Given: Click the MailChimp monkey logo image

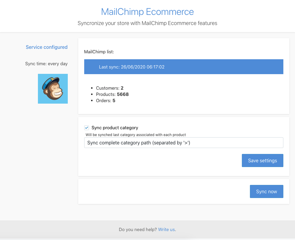Looking at the screenshot, I should tap(53, 89).
